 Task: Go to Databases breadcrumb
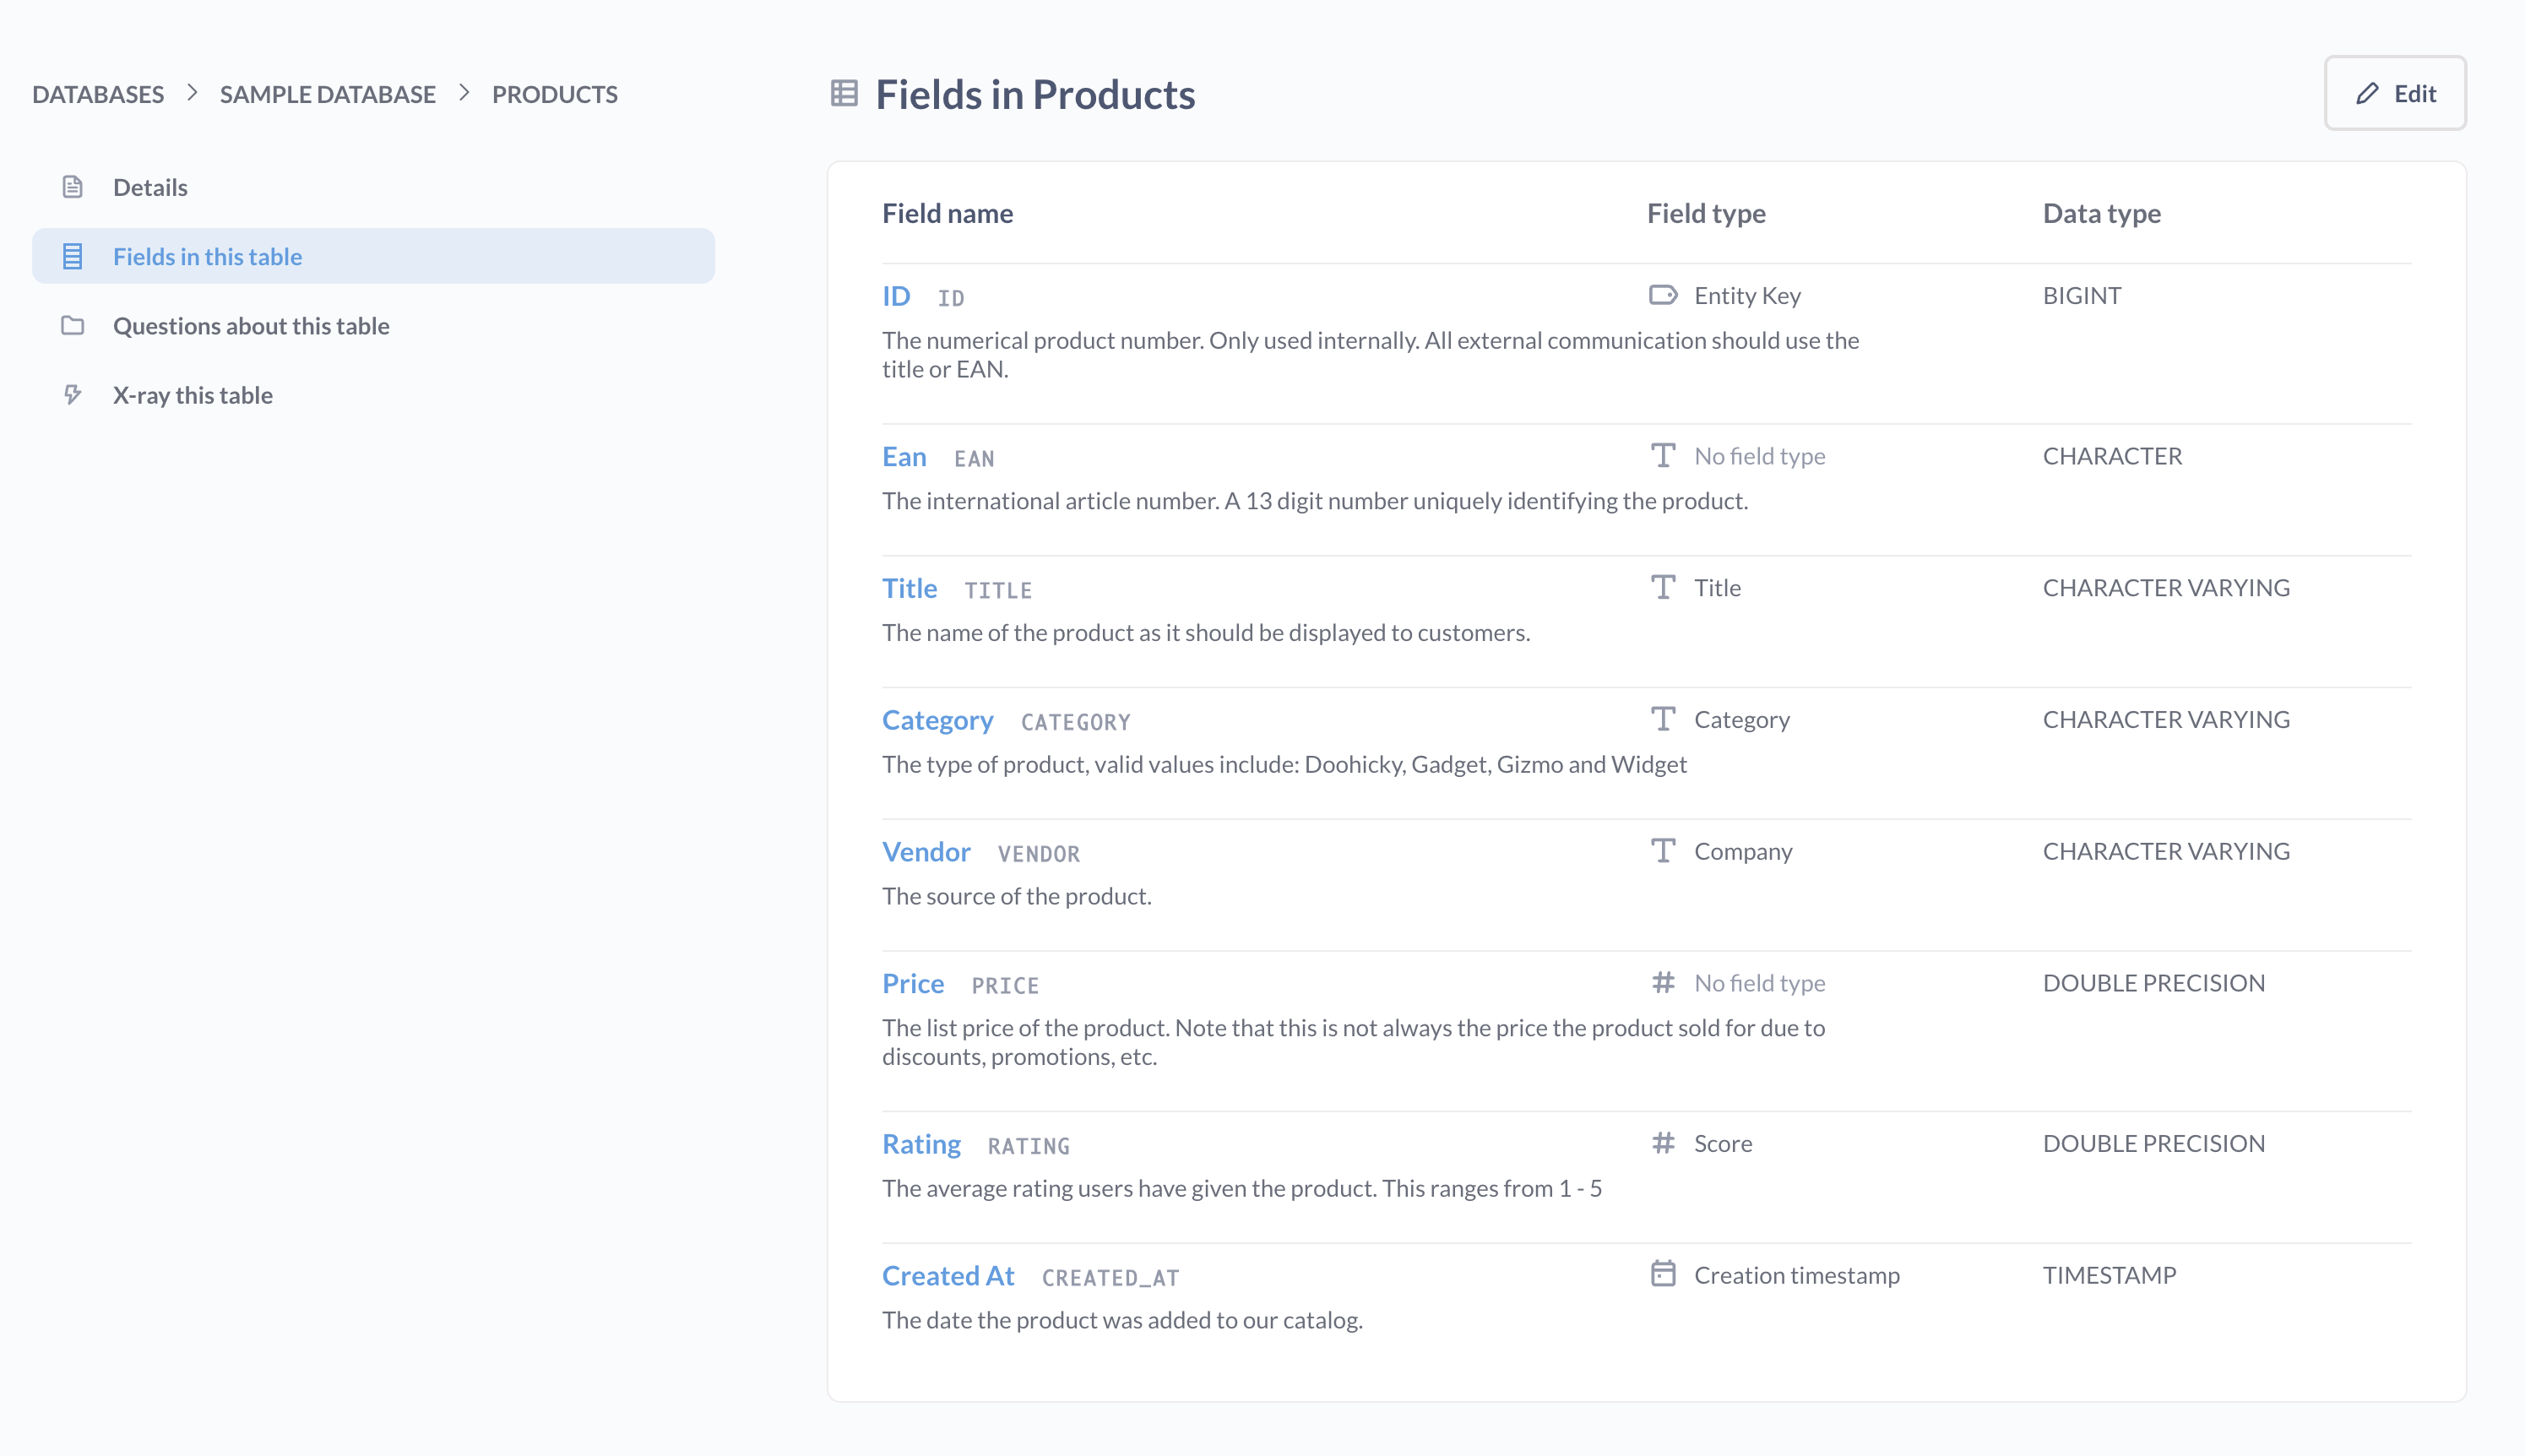tap(98, 94)
